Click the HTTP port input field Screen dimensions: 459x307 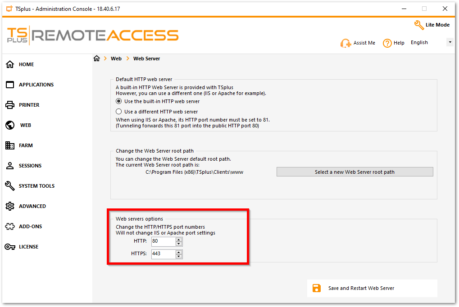163,242
